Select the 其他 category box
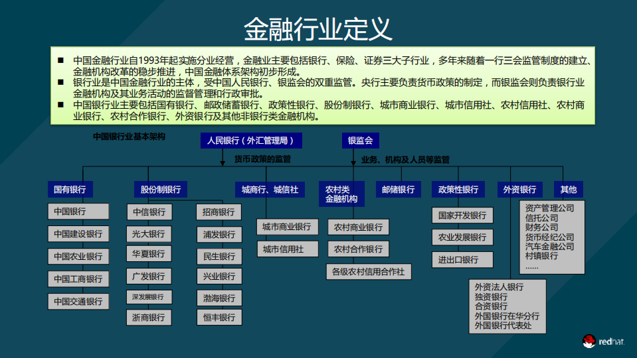This screenshot has width=637, height=358. pyautogui.click(x=569, y=190)
